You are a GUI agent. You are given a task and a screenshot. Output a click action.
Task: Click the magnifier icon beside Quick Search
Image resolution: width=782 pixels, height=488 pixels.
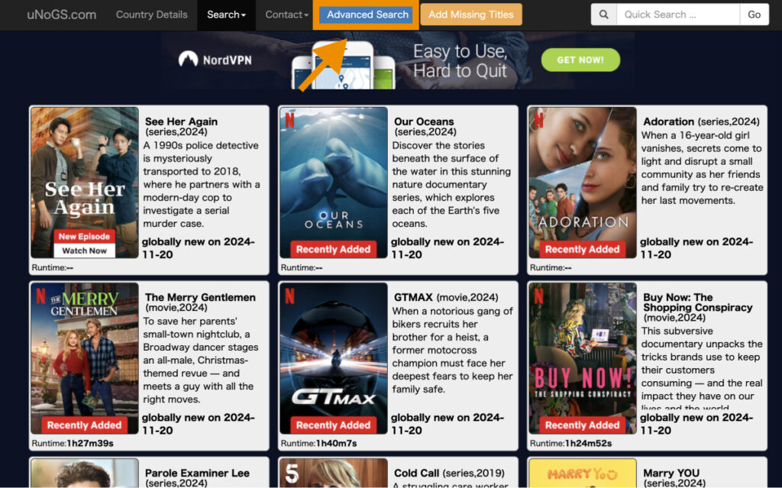[603, 15]
